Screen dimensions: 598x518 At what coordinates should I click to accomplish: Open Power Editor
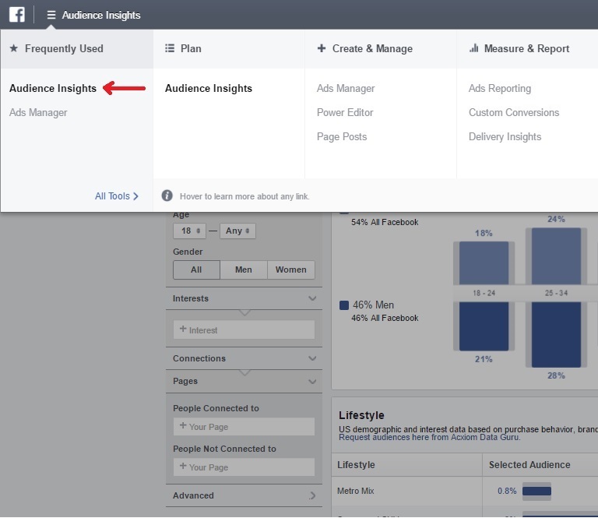(x=345, y=112)
